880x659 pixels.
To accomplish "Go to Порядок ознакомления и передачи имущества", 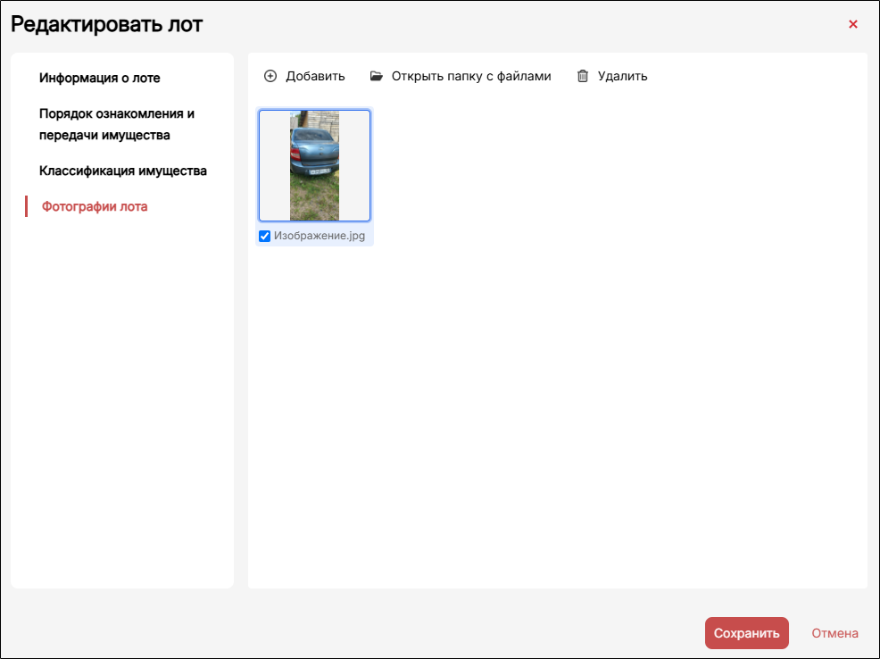I will tap(117, 124).
